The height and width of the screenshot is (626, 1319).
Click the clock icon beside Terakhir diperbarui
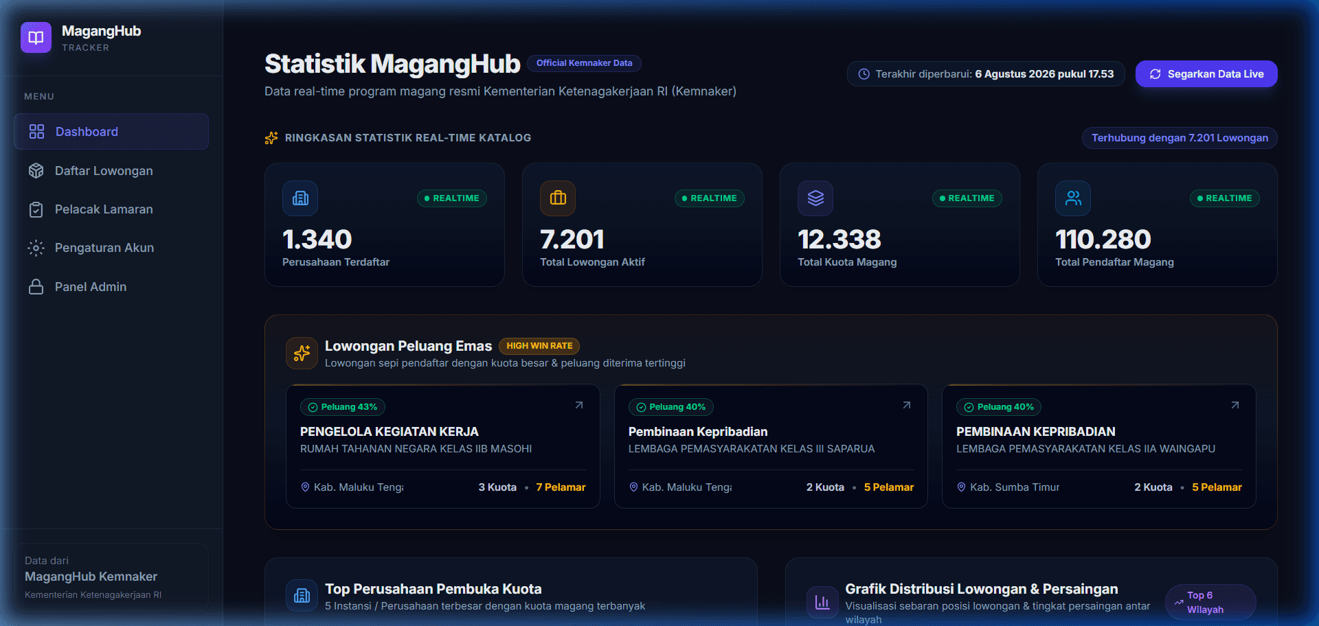(x=864, y=74)
